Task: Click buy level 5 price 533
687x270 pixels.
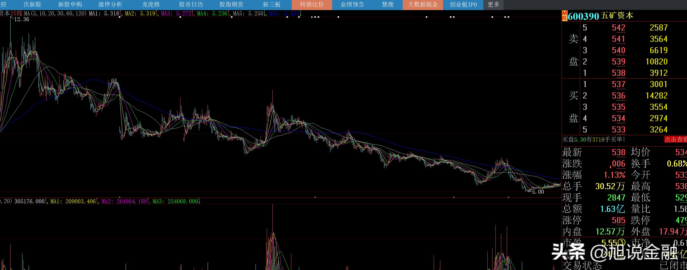Action: click(x=618, y=130)
